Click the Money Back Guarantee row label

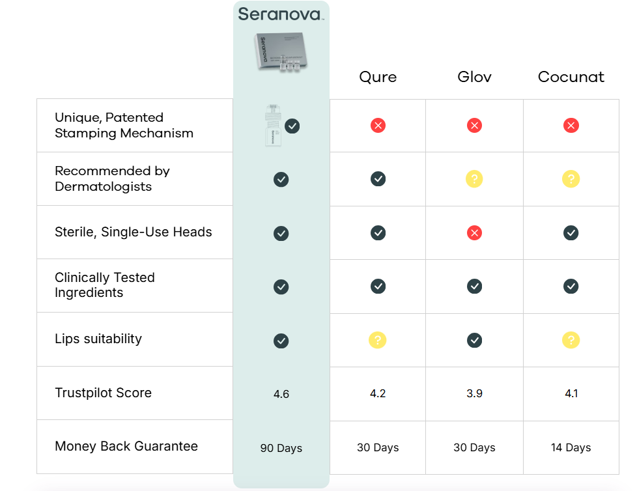point(126,447)
